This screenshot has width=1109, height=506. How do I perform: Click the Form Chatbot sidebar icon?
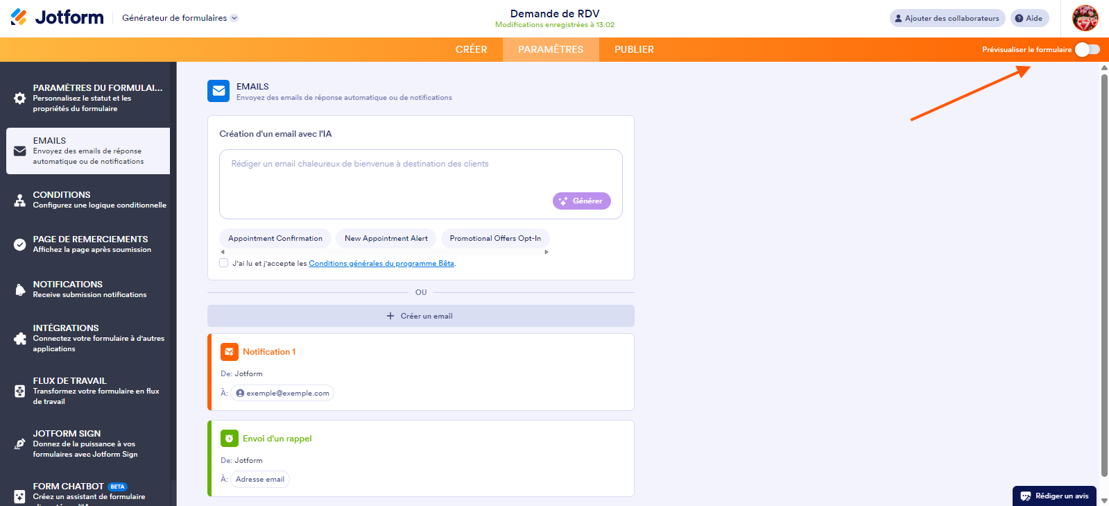(x=19, y=496)
